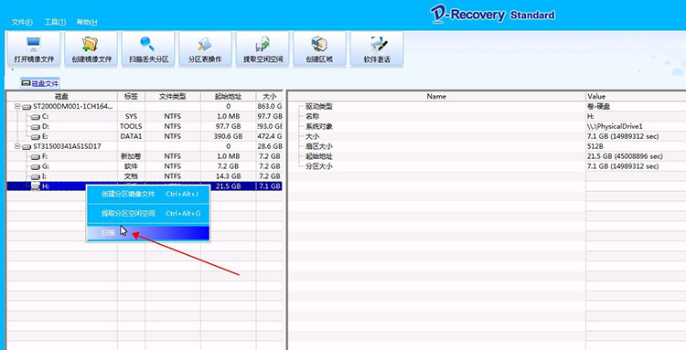Open the 文件(F) menu

(x=22, y=22)
